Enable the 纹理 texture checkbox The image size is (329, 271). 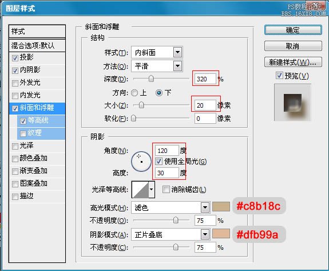(x=23, y=133)
